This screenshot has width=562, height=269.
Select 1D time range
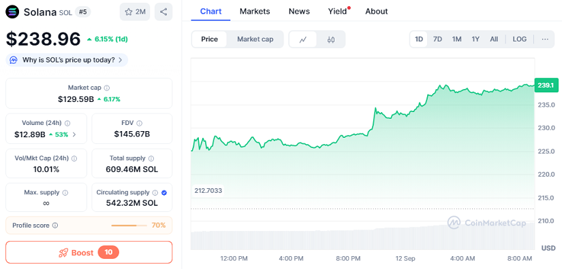419,39
